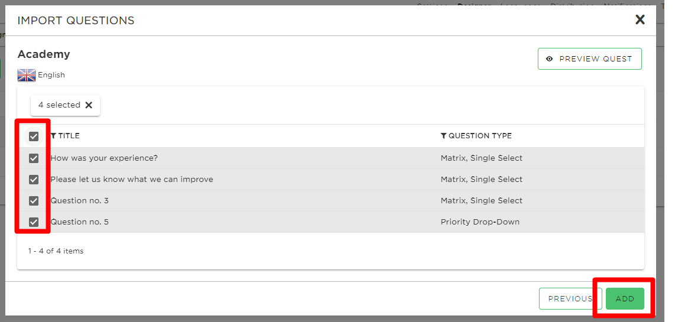Toggle the select-all header checkbox

point(34,137)
